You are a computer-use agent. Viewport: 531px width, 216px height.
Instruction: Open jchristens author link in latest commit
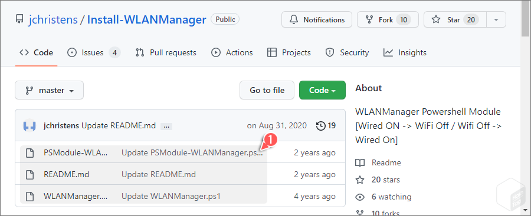click(61, 126)
